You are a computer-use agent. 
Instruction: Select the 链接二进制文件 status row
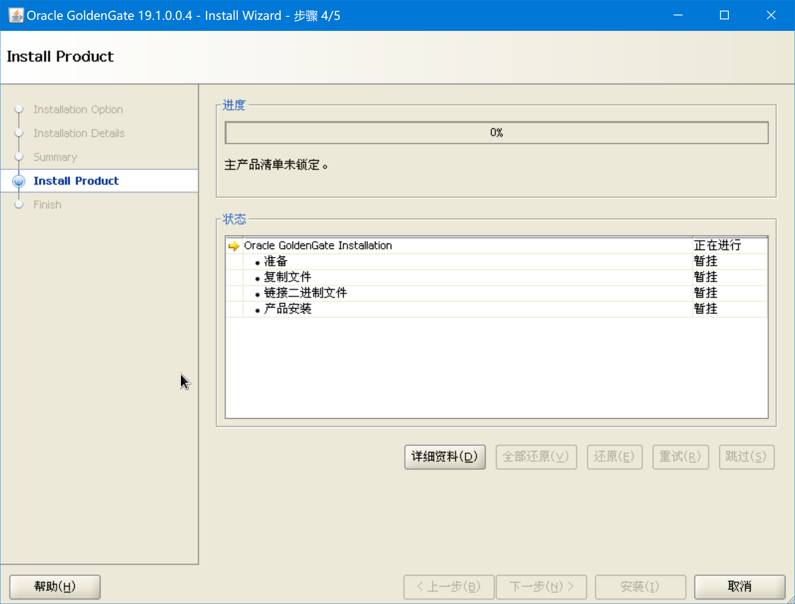(496, 293)
